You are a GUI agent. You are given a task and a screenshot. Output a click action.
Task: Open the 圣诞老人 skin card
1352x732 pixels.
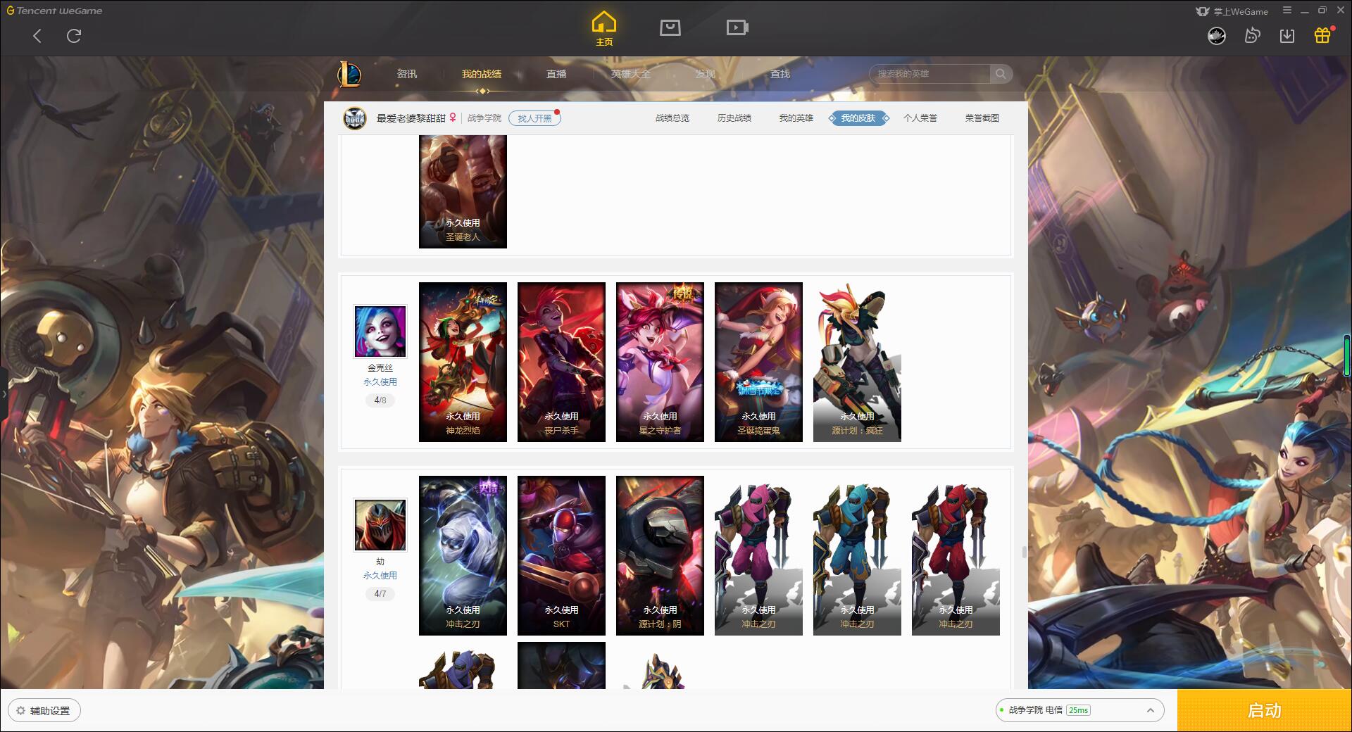point(463,191)
